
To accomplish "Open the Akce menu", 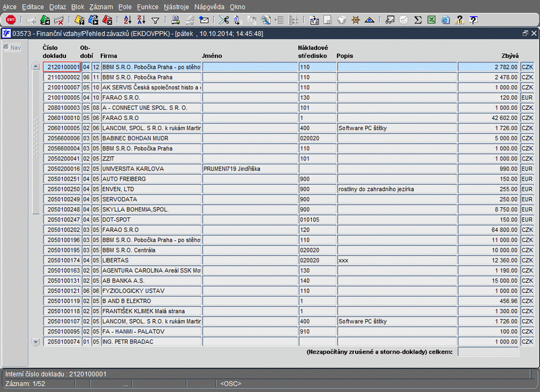I will pos(9,7).
